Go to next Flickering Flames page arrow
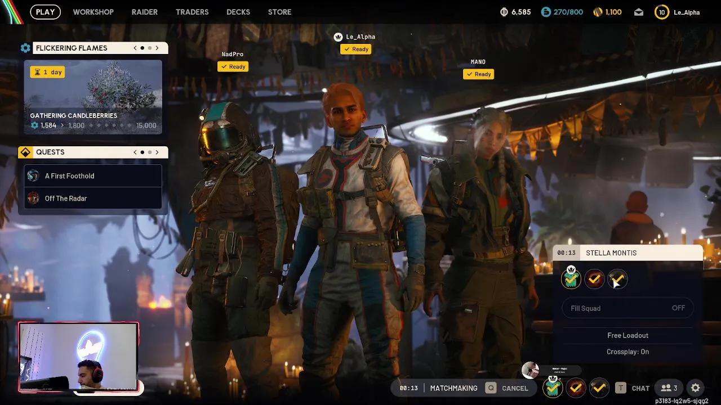 (x=157, y=48)
